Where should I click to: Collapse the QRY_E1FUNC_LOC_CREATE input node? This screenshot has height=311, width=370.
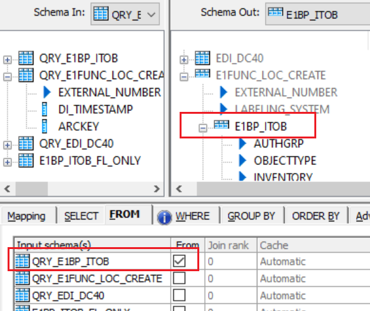click(8, 76)
